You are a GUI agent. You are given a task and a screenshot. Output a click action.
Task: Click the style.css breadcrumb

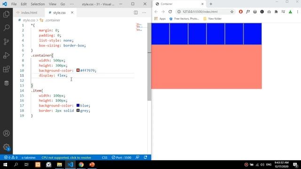[x=29, y=20]
